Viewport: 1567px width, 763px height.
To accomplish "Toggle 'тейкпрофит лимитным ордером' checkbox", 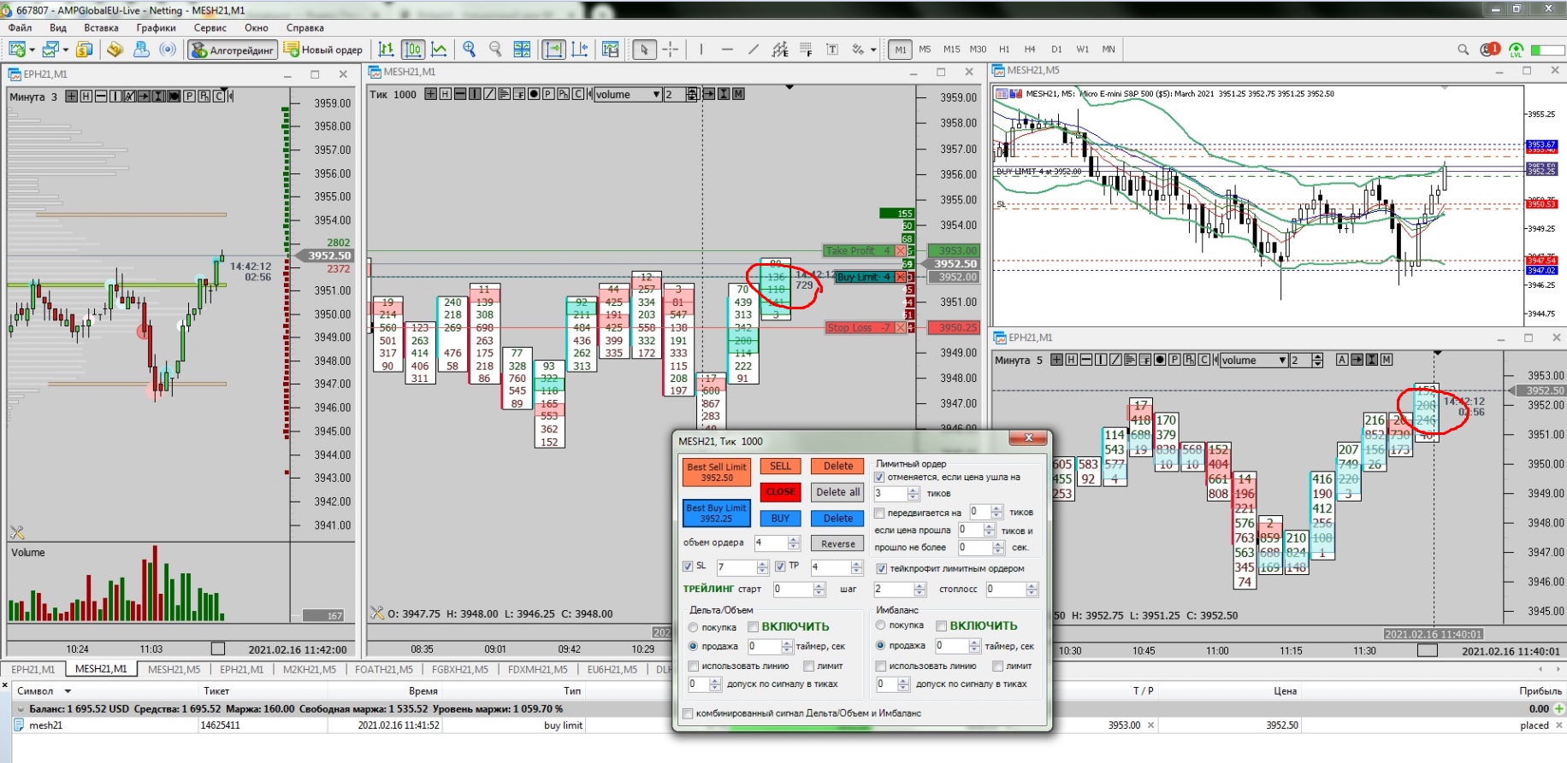I will click(x=881, y=568).
